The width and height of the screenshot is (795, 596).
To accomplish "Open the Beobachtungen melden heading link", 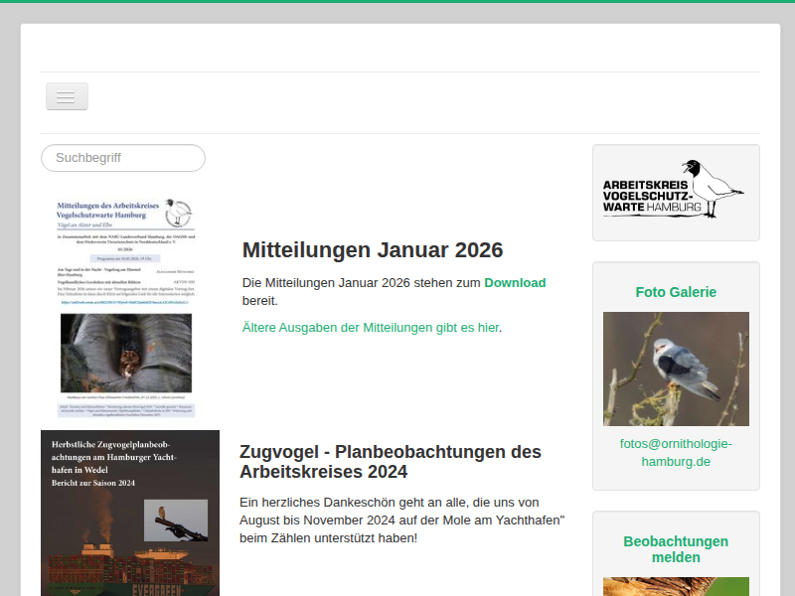I will coord(676,548).
